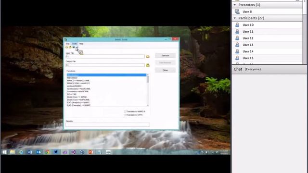The height and width of the screenshot is (173, 308).
Task: Open the Help menu in MARC Tools
Action: [x=81, y=44]
